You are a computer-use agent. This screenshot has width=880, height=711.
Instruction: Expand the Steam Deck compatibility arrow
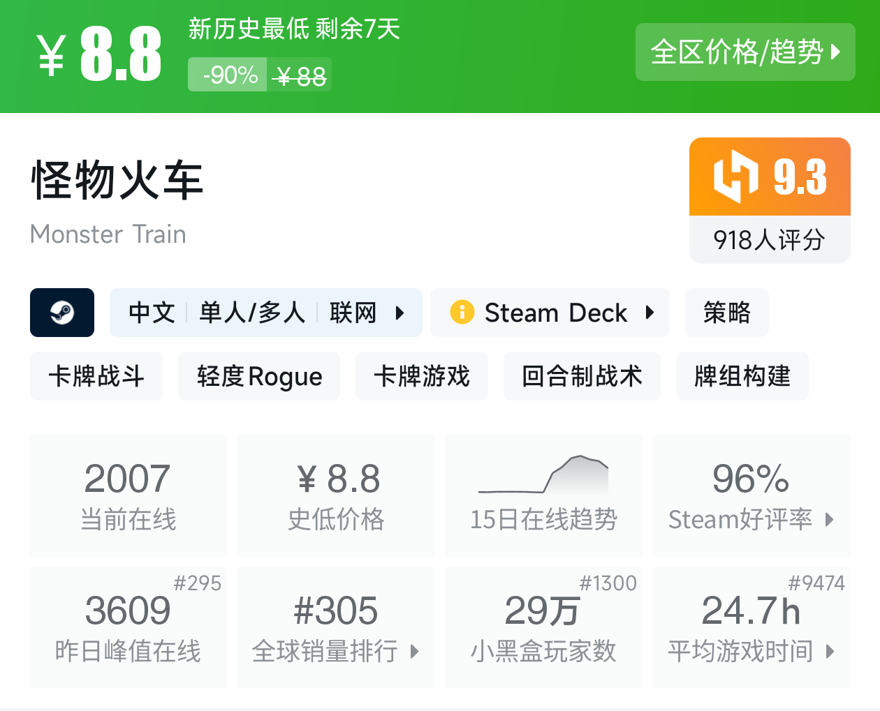click(650, 313)
